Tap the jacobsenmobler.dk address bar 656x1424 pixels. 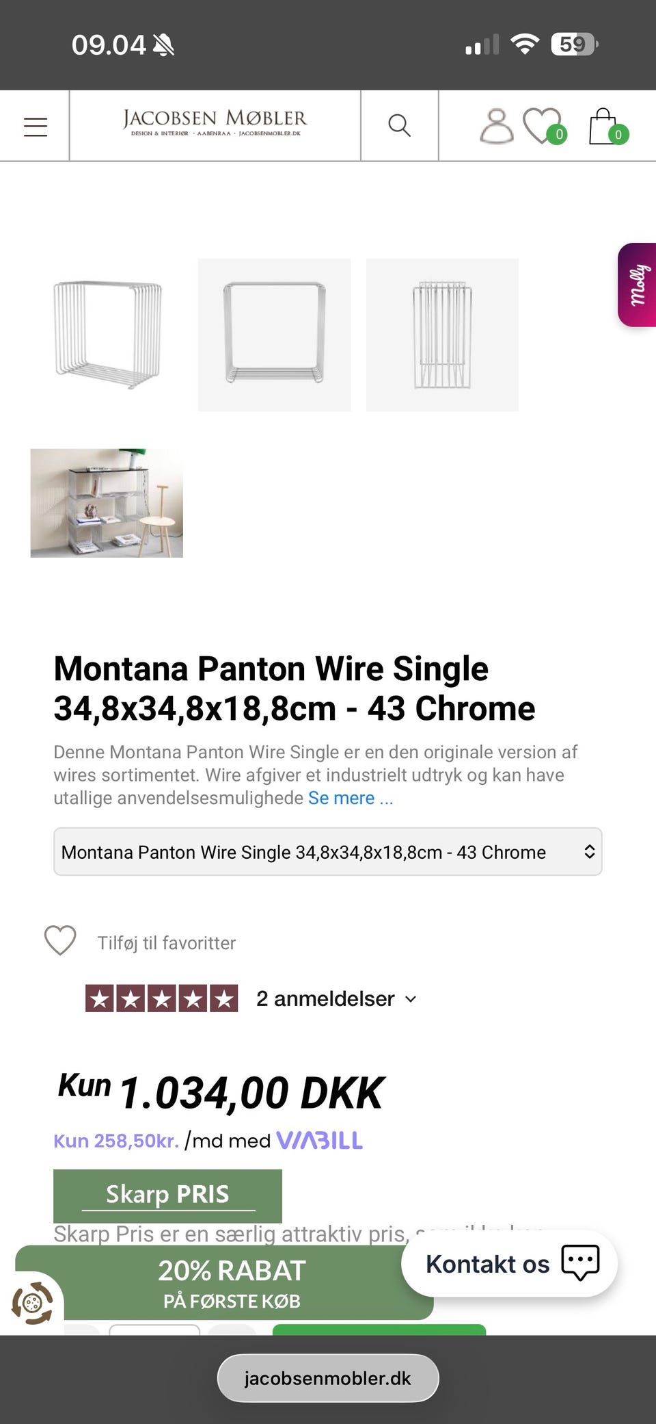pos(327,1377)
